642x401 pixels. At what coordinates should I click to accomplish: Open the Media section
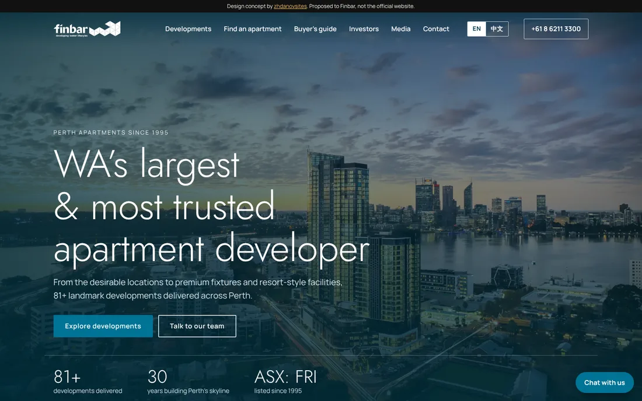(401, 29)
